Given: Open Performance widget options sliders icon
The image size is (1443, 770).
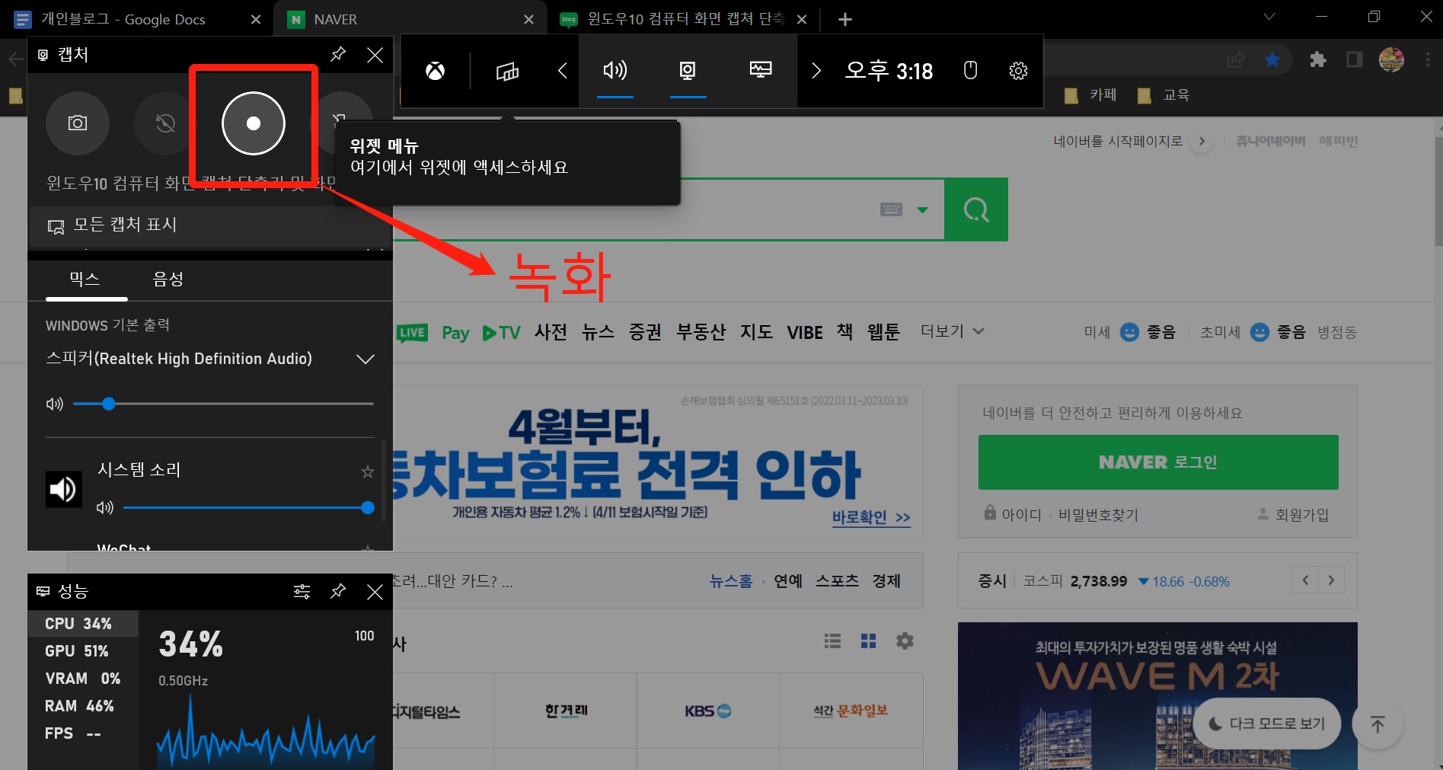Looking at the screenshot, I should [302, 592].
